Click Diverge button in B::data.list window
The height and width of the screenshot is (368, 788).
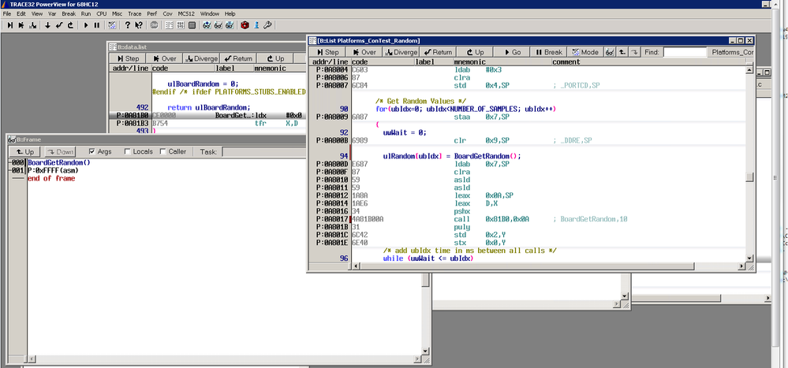pos(201,59)
